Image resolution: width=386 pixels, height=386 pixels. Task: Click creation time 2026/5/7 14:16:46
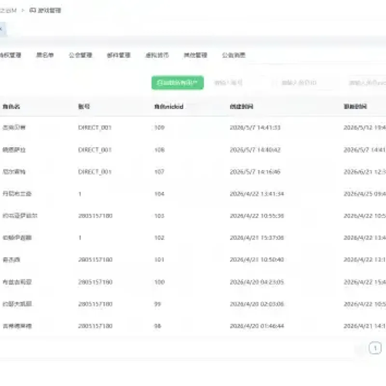point(255,172)
